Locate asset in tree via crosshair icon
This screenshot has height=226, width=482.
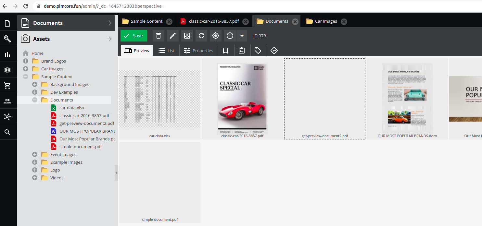coord(215,36)
